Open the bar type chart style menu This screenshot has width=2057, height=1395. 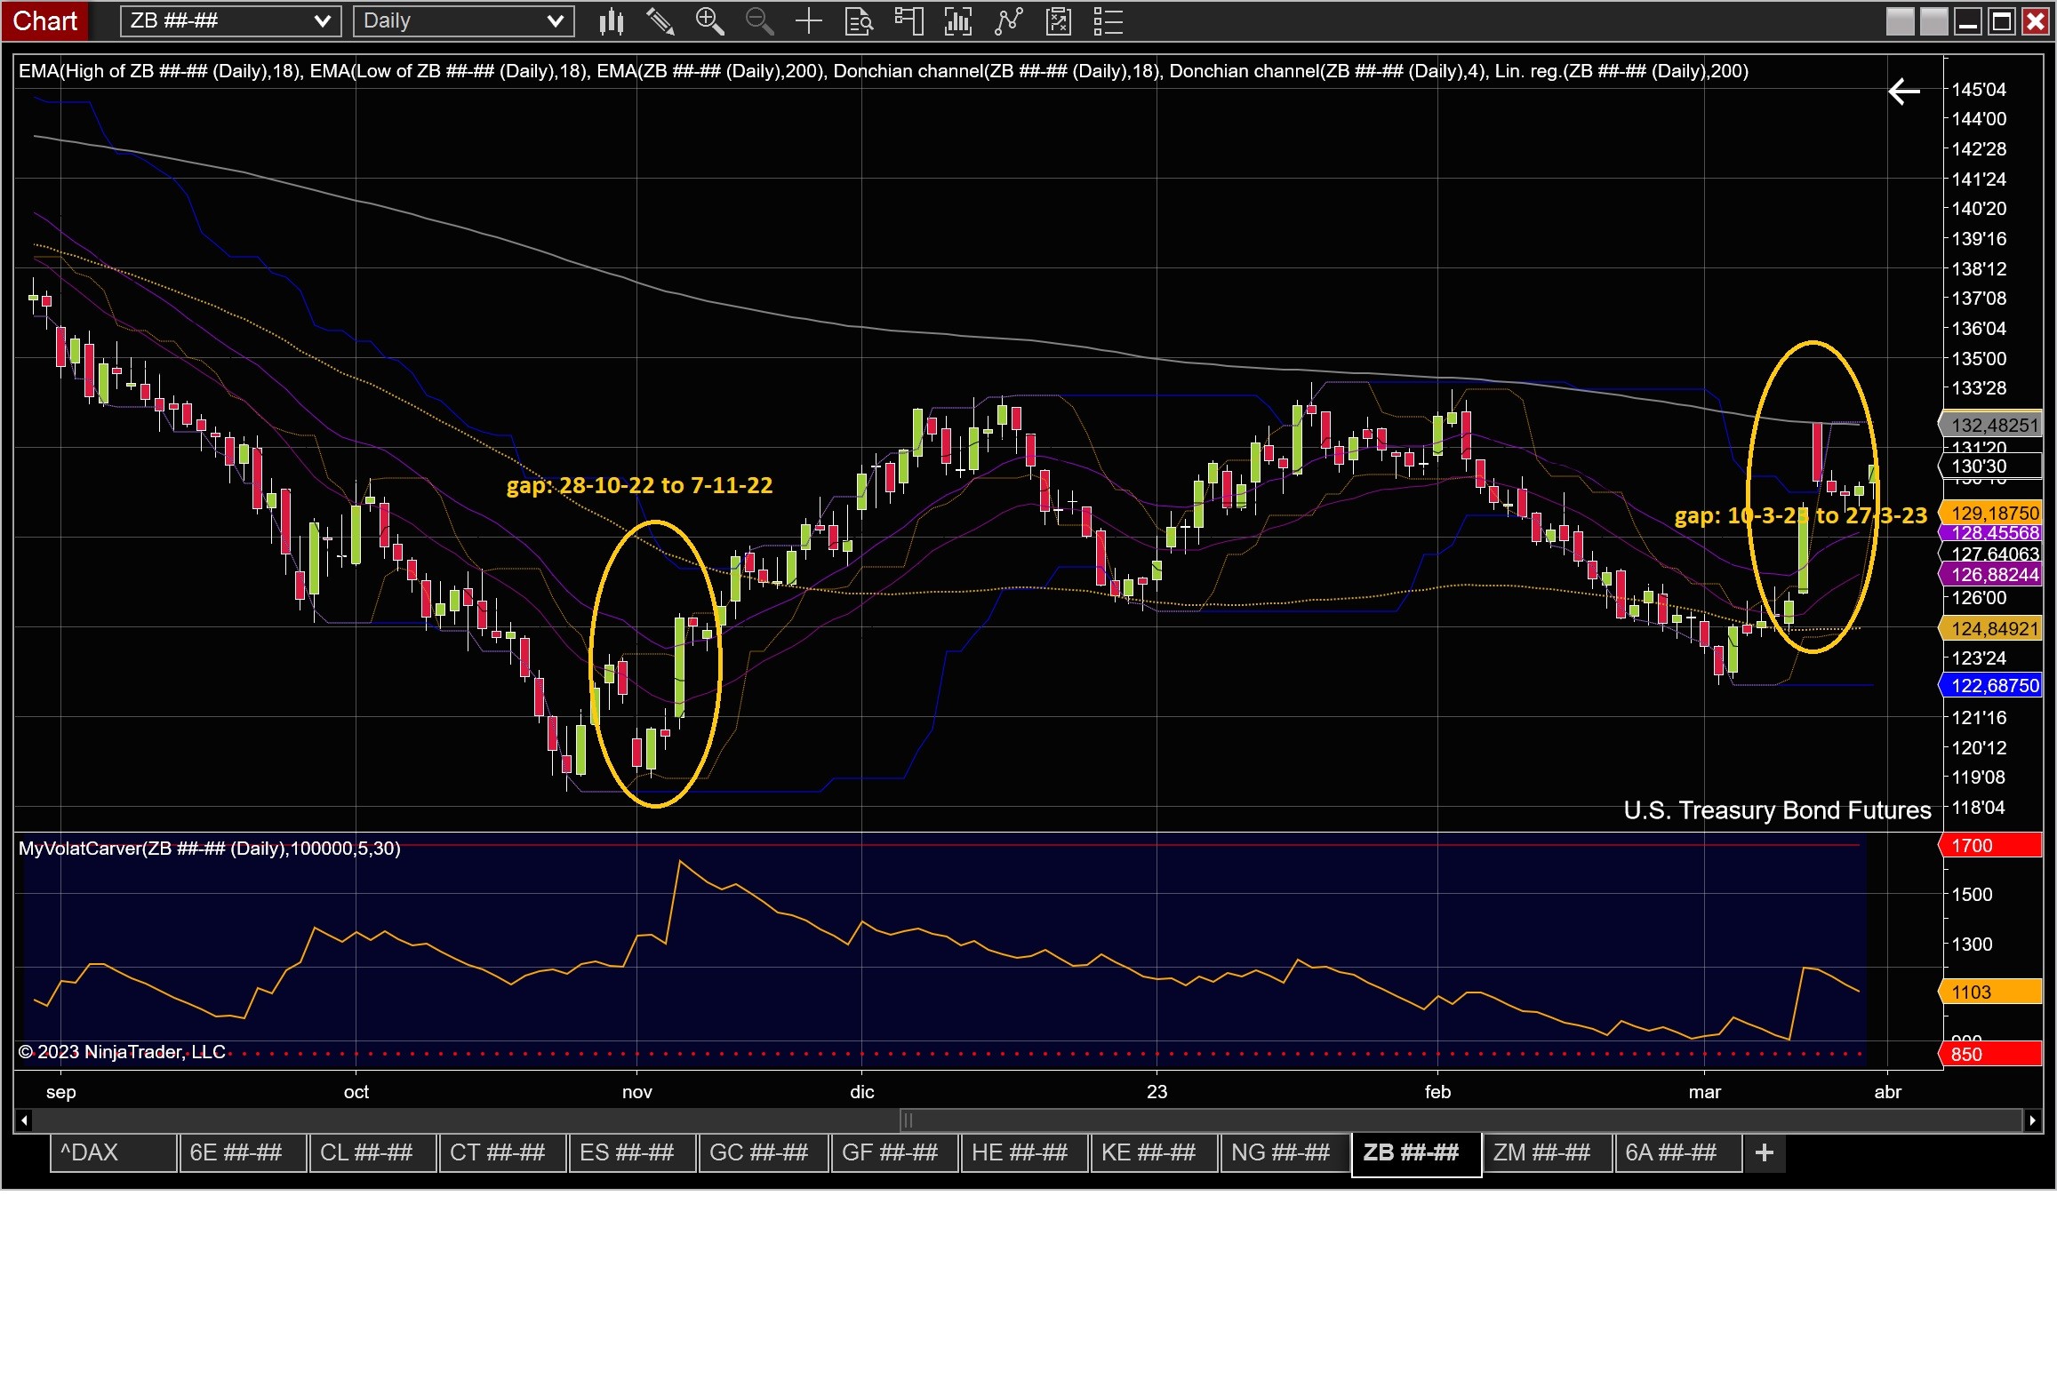[611, 20]
